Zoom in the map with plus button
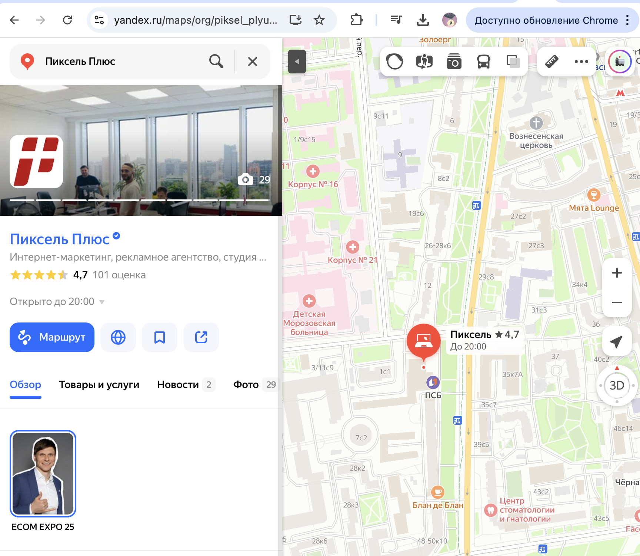 click(x=617, y=273)
